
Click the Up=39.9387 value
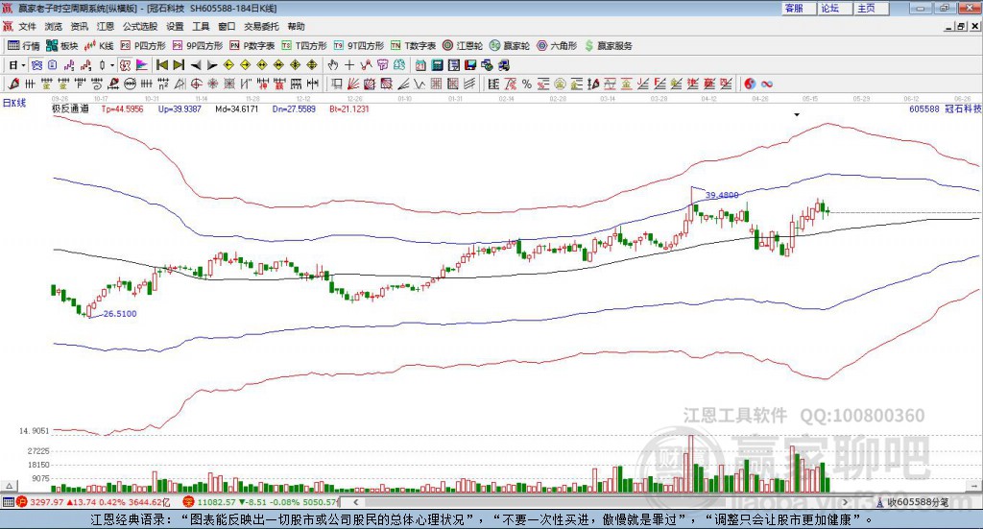pyautogui.click(x=180, y=108)
